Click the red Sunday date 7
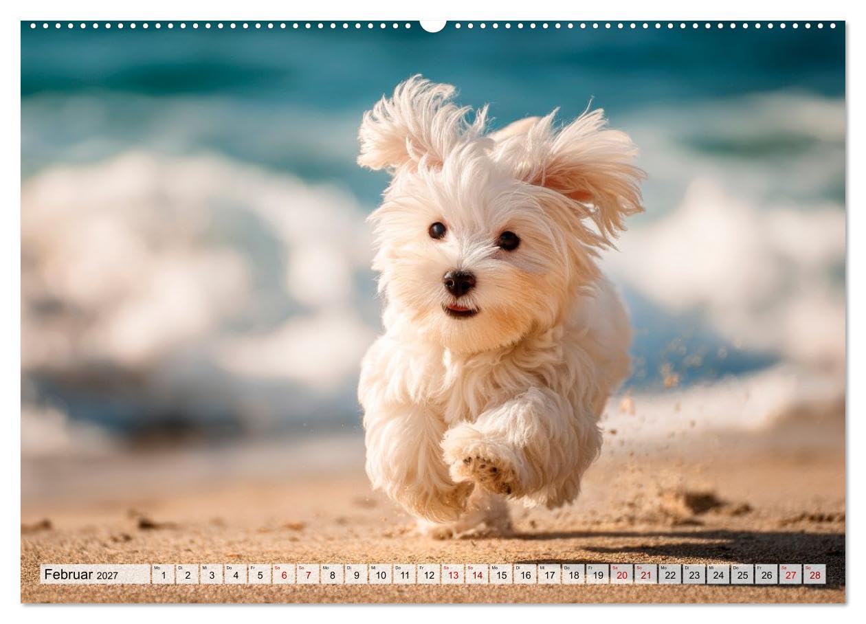 307,575
